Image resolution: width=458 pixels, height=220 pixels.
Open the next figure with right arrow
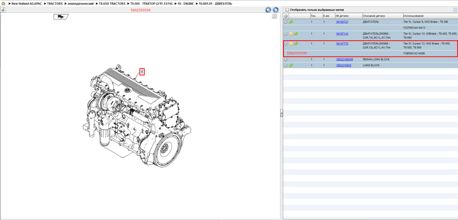coord(275,10)
